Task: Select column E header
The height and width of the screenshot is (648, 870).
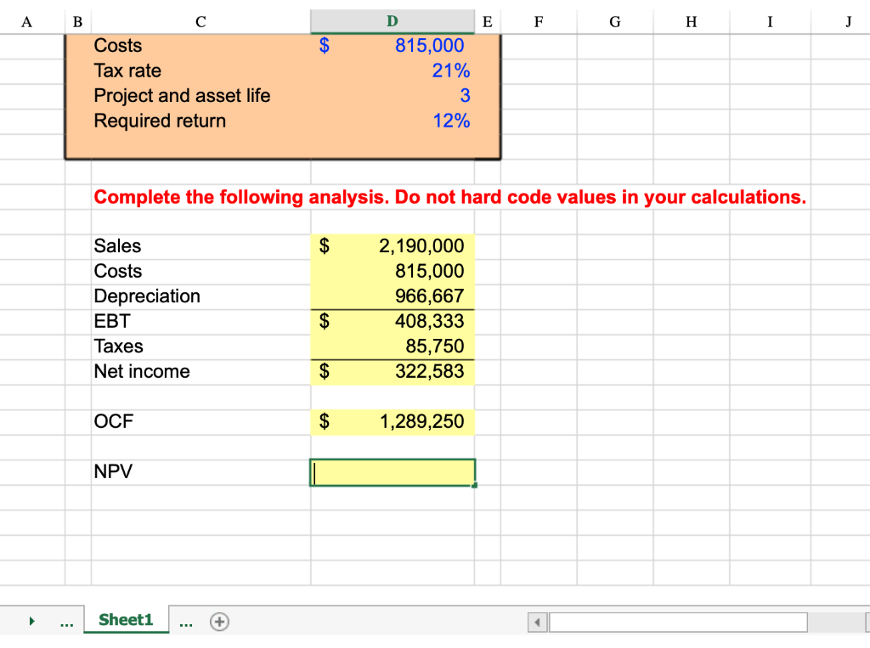Action: pyautogui.click(x=487, y=21)
